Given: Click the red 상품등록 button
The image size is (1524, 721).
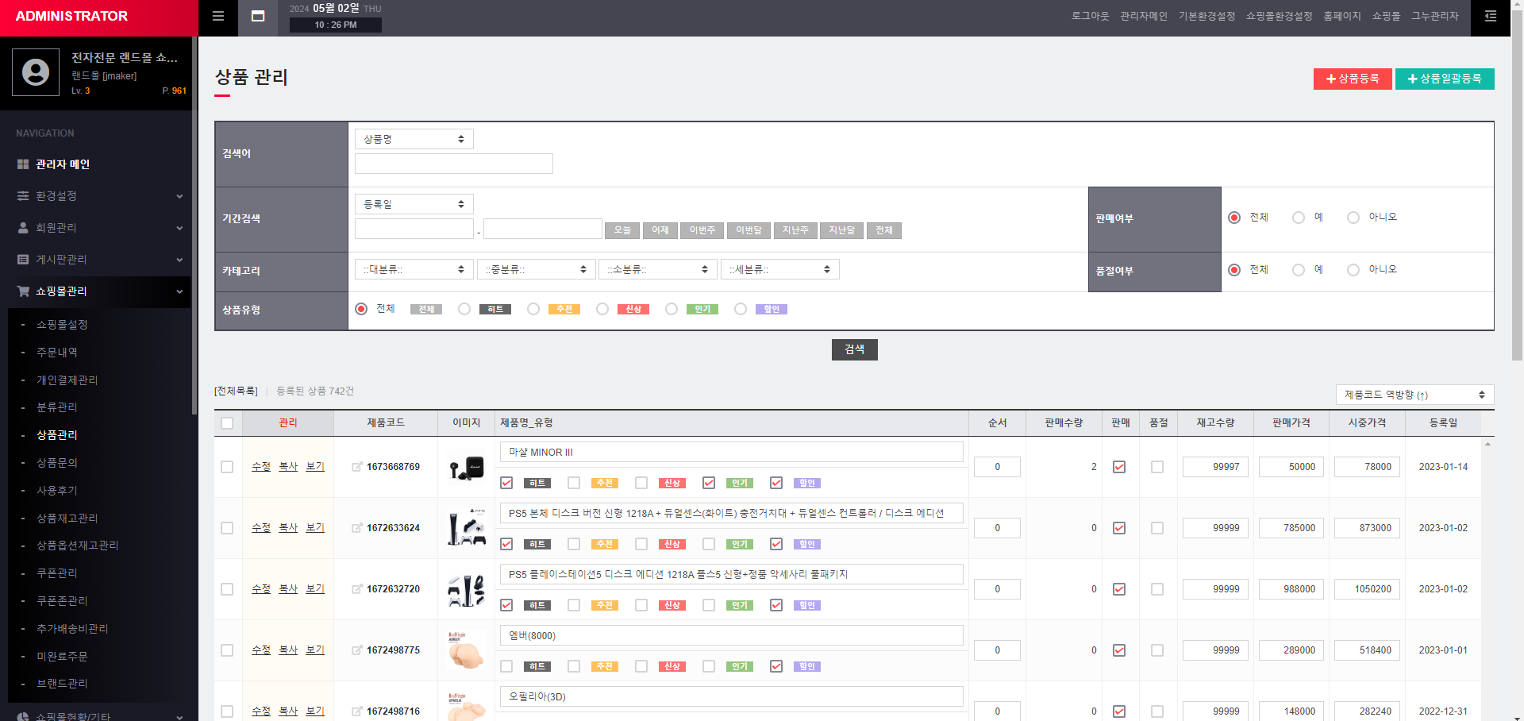Looking at the screenshot, I should coord(1352,79).
